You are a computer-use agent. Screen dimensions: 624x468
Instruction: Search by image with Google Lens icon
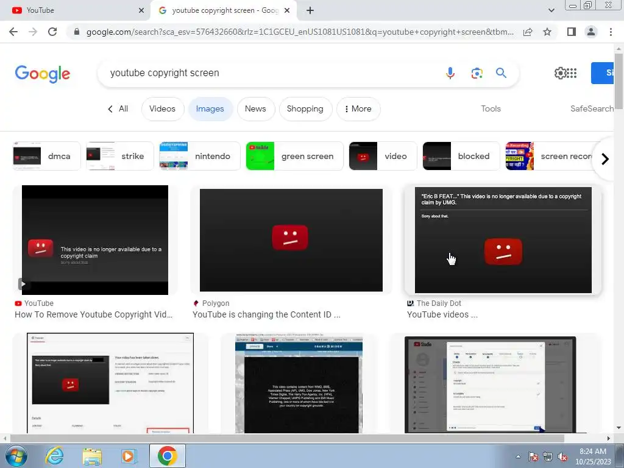point(477,73)
